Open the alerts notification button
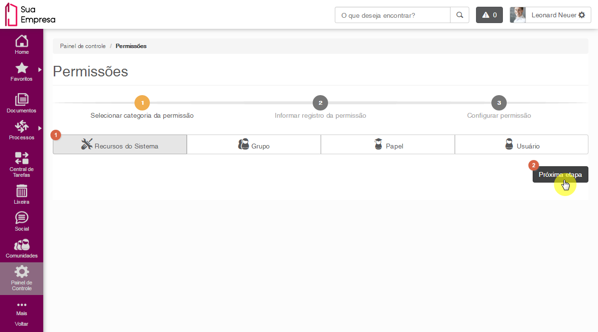This screenshot has height=332, width=598. pyautogui.click(x=489, y=15)
